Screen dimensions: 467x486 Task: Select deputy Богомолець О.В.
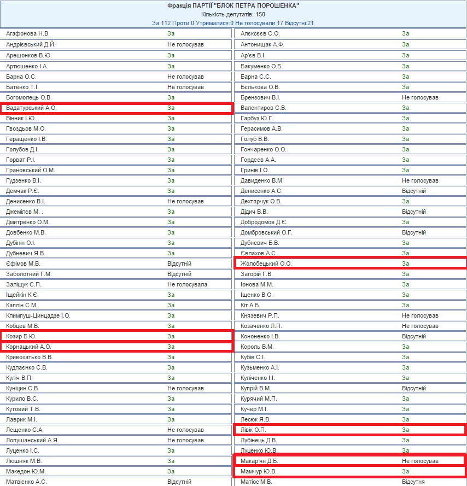(x=29, y=97)
